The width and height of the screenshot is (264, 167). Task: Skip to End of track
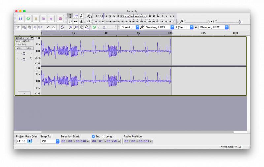click(x=51, y=19)
